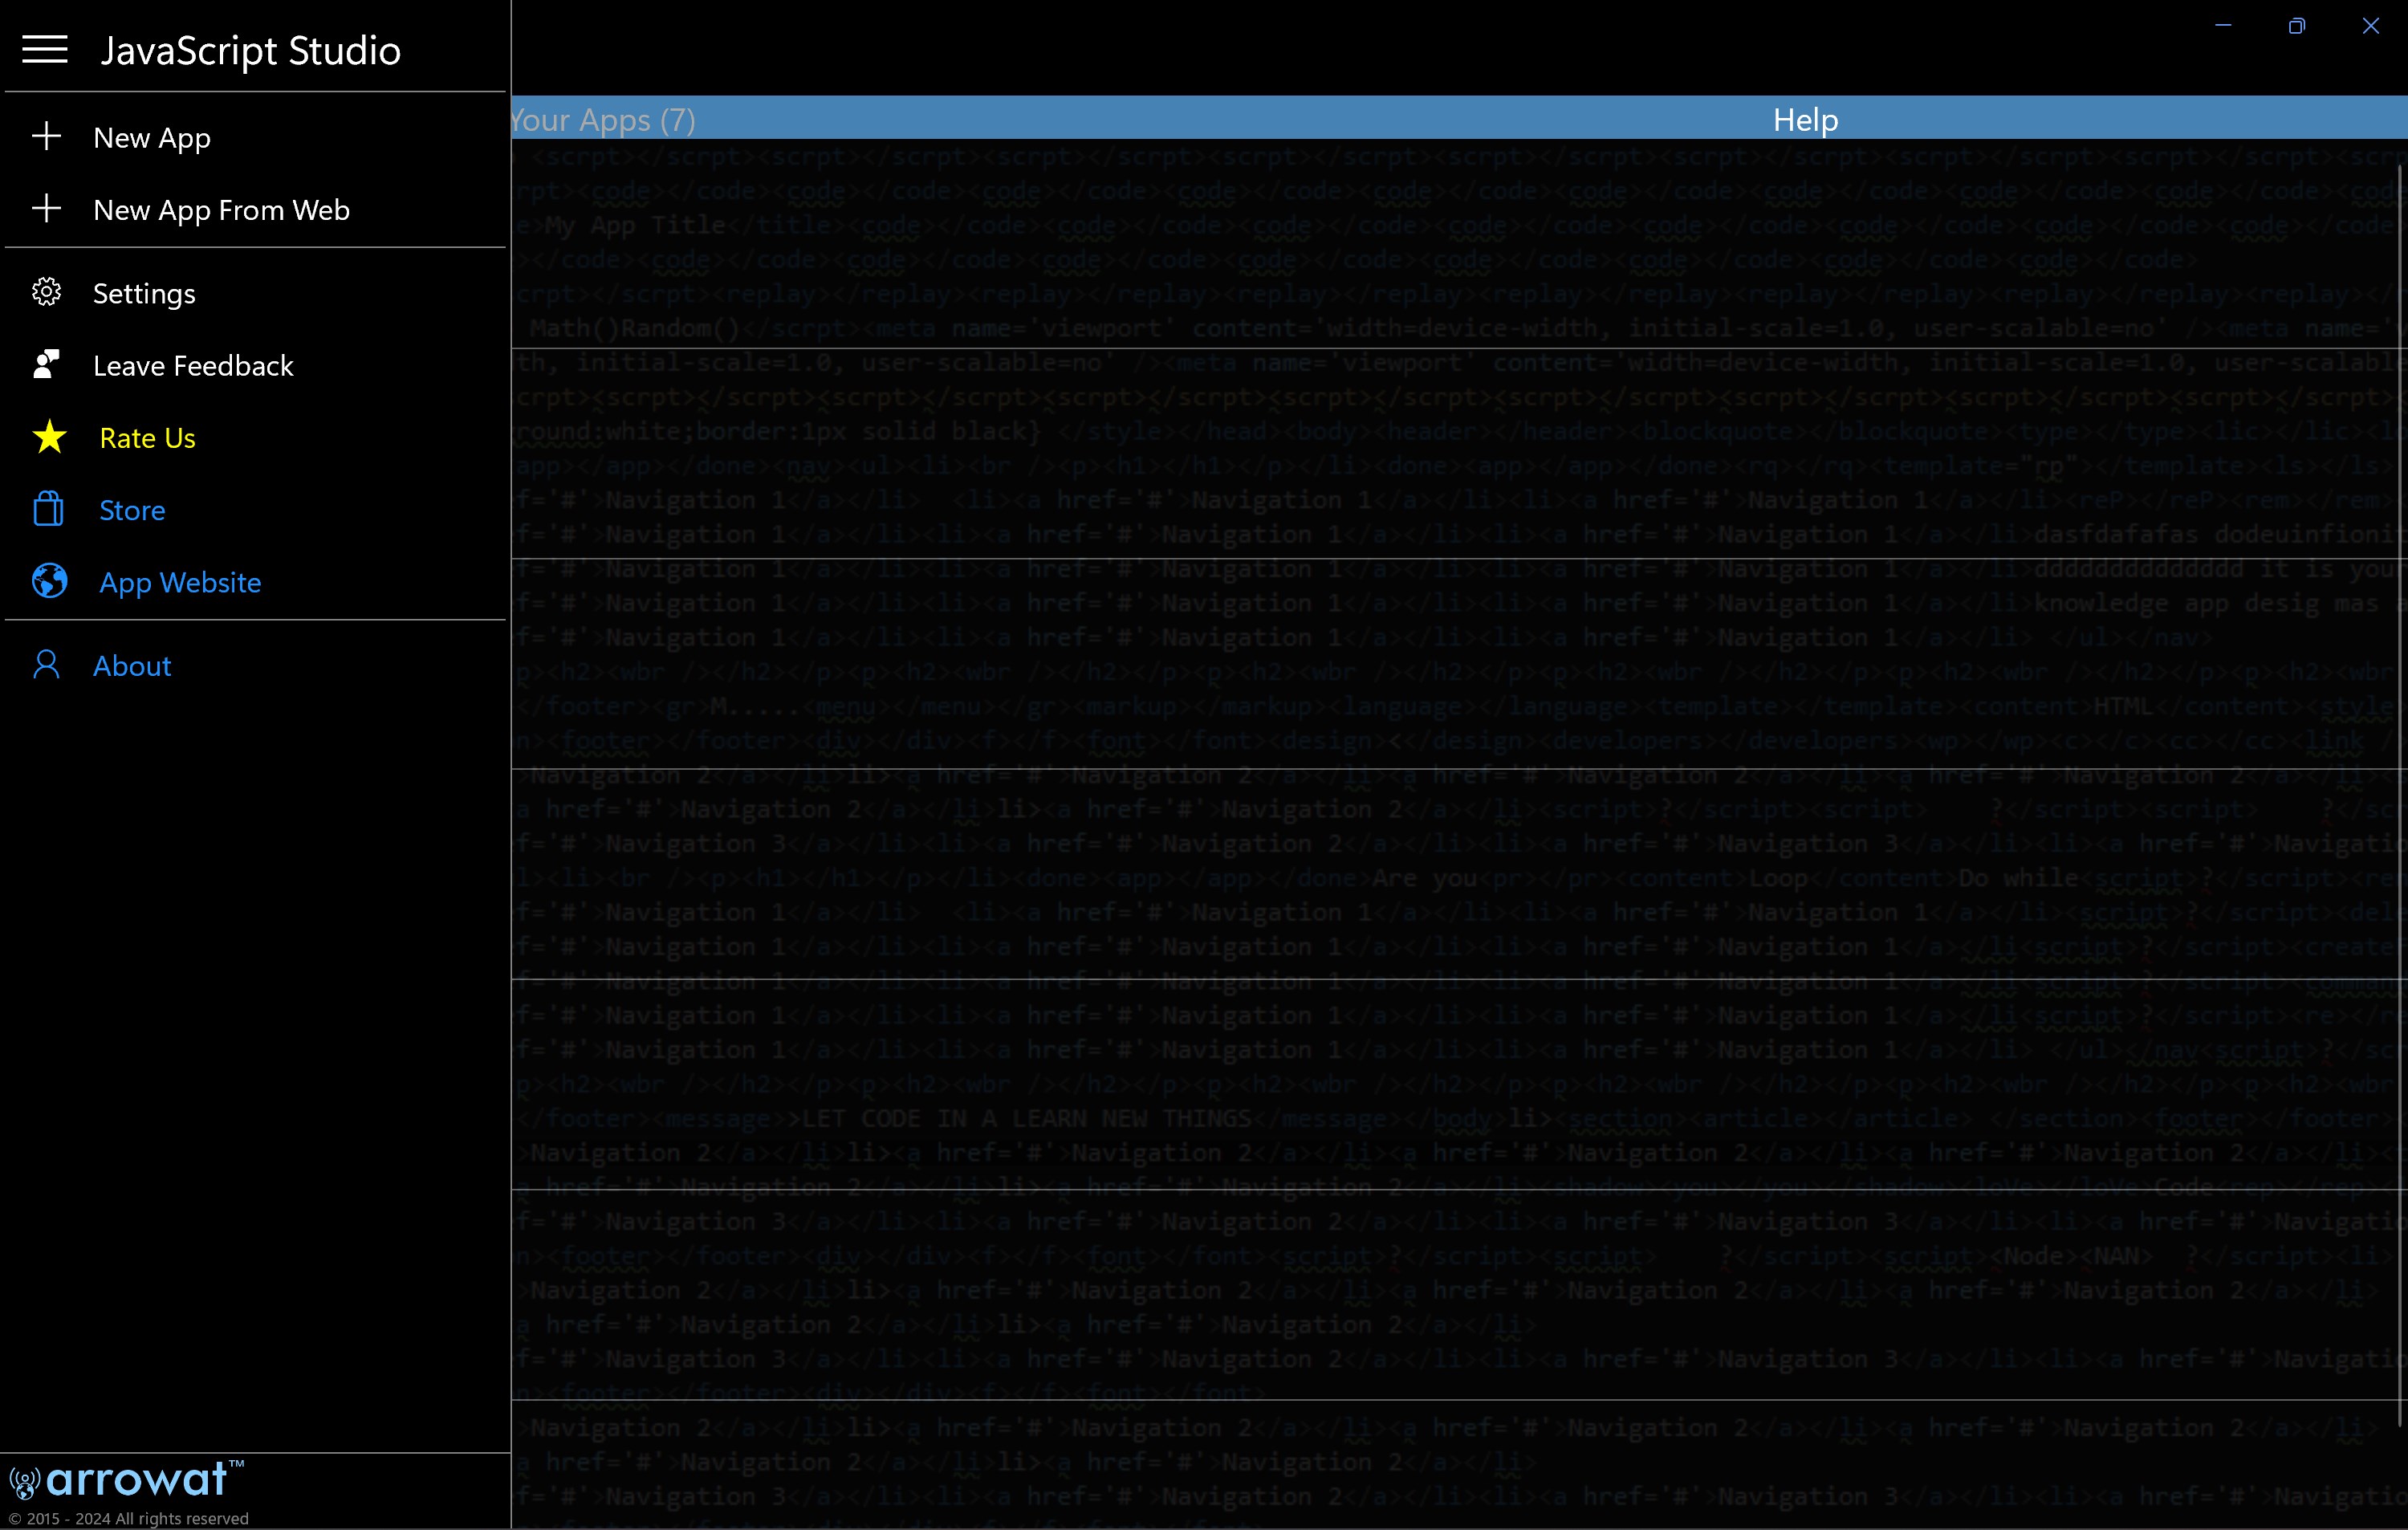Screen dimensions: 2408x1530
Task: Click the Leave Feedback person icon
Action: 46,365
